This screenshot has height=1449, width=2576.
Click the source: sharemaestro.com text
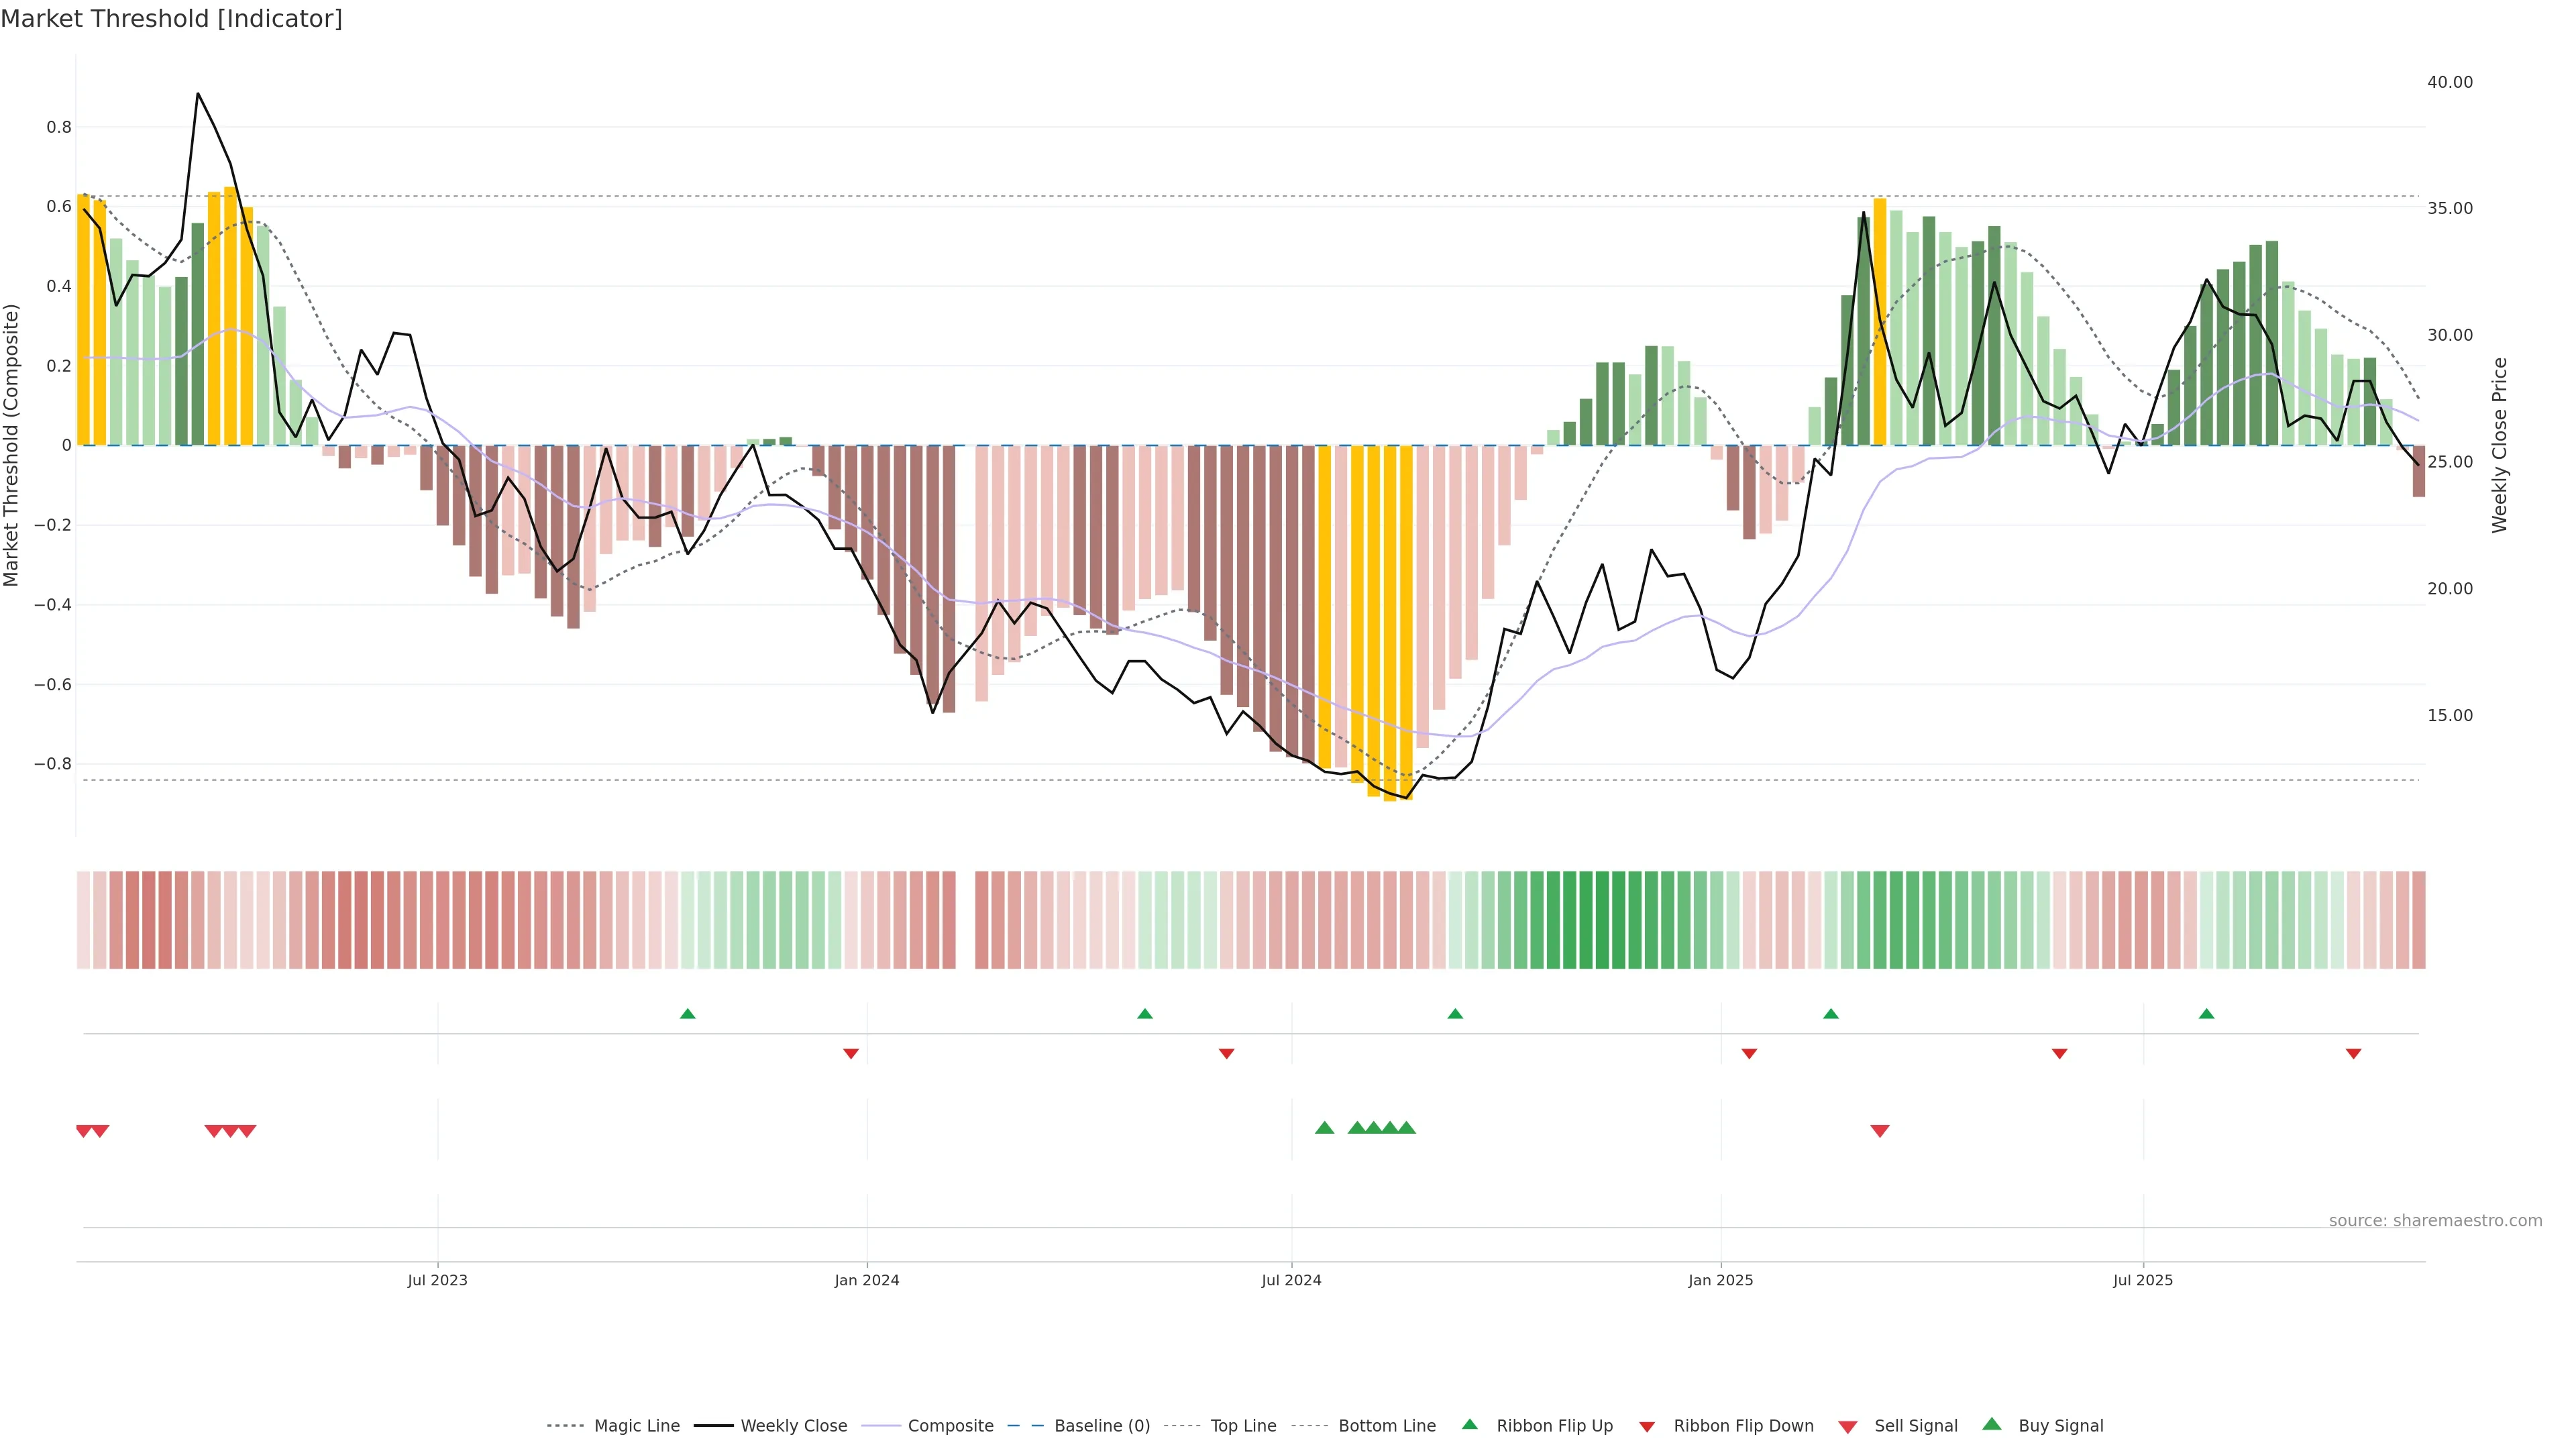tap(2435, 1221)
